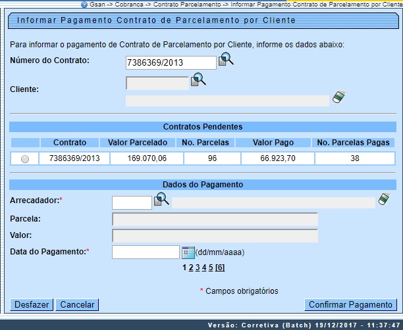Click the Gsan icon in the breadcrumb bar
The width and height of the screenshot is (403, 330).
[84, 5]
